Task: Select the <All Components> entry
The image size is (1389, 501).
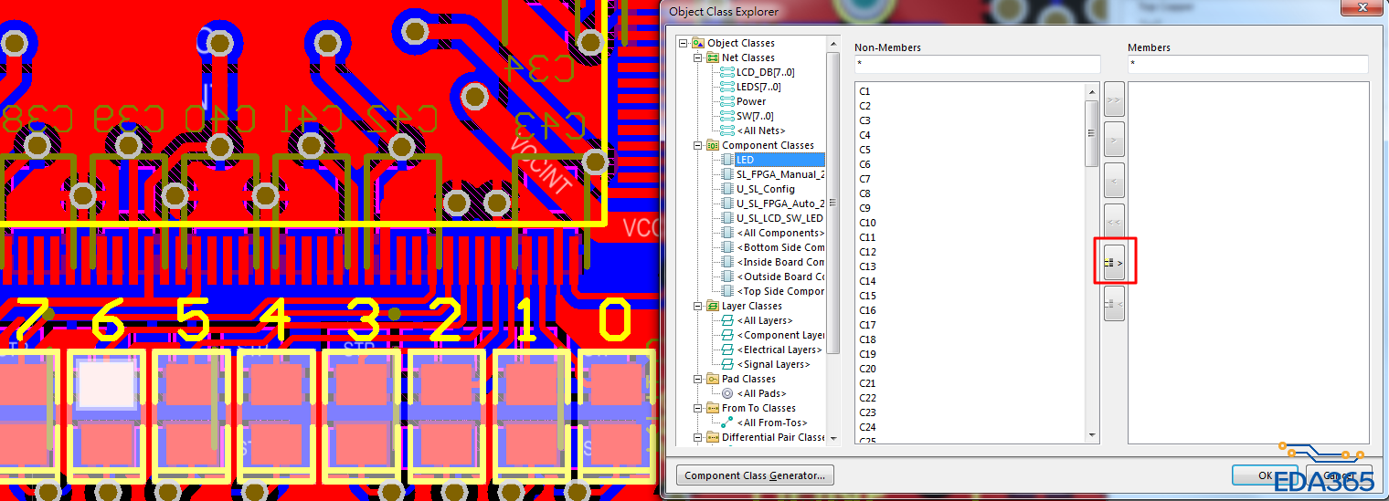Action: tap(780, 233)
